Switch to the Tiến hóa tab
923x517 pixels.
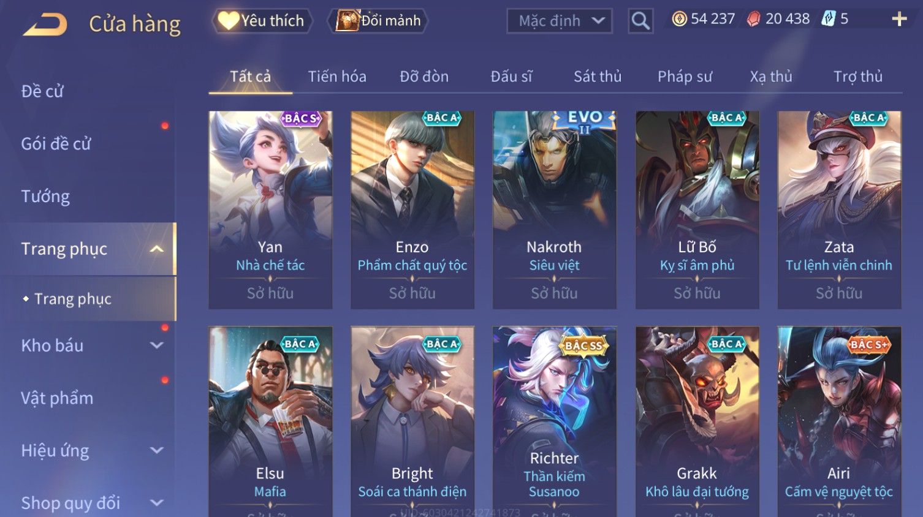pyautogui.click(x=337, y=77)
